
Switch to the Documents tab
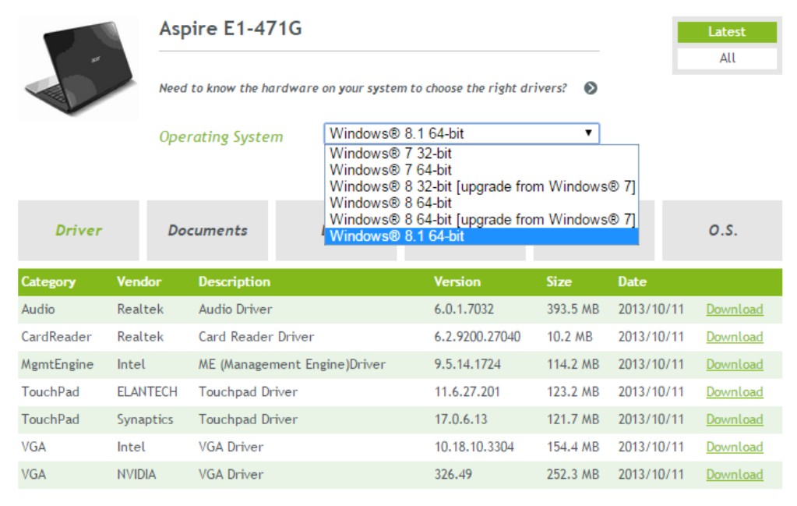(x=206, y=230)
